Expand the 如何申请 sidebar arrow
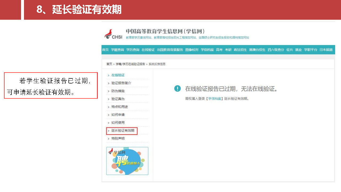Viewport: 341px width, 192px height. point(108,115)
